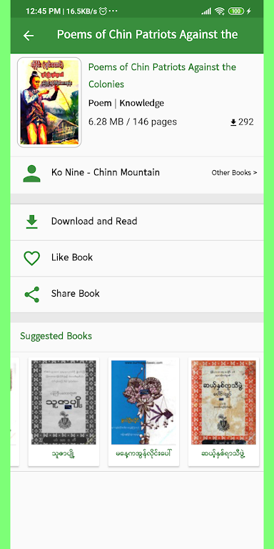Open author Ko Nine - Chinn Mountain
Viewport: 274px width, 549px height.
pos(105,172)
